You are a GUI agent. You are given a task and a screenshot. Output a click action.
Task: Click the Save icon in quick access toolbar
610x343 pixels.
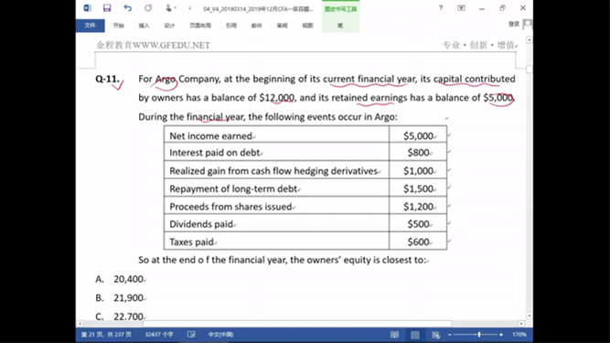tap(107, 8)
